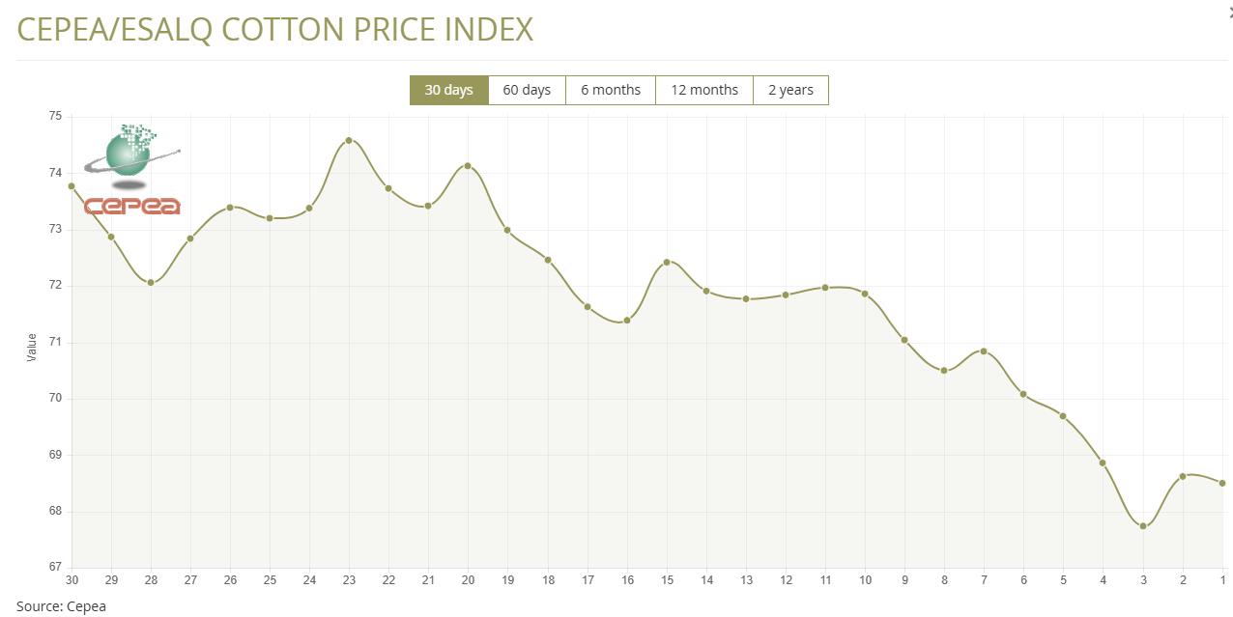Select the data point at day 4
Screen dimensions: 1233x617
click(x=1103, y=463)
